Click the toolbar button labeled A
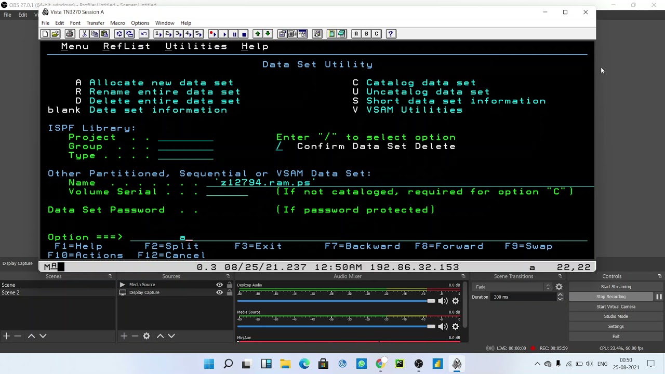This screenshot has height=374, width=665. 356,34
